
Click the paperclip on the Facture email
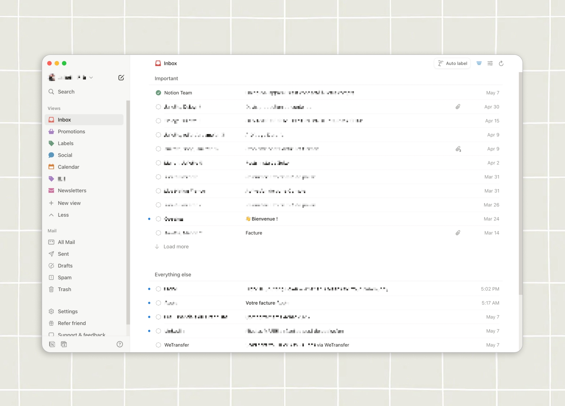pos(458,232)
